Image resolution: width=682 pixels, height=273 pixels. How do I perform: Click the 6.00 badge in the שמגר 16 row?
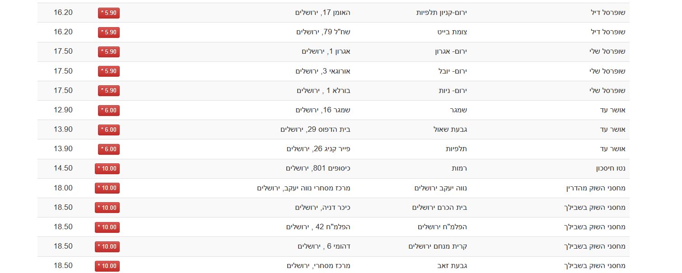108,111
